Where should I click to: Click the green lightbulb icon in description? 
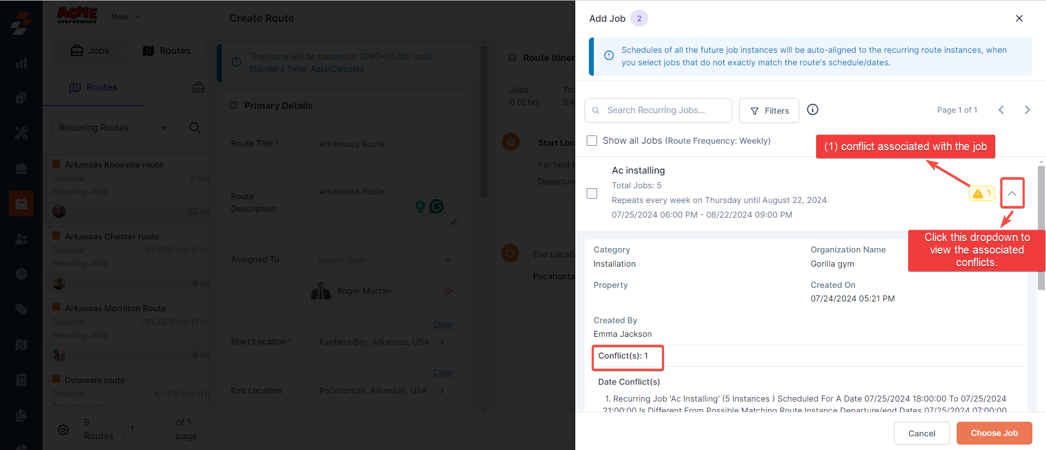pyautogui.click(x=420, y=206)
